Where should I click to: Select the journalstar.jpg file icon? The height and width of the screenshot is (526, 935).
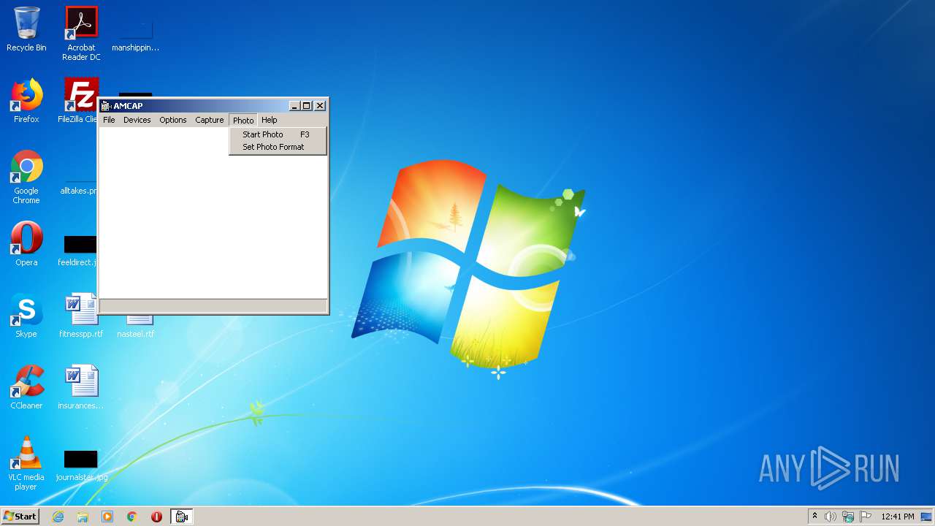coord(81,465)
